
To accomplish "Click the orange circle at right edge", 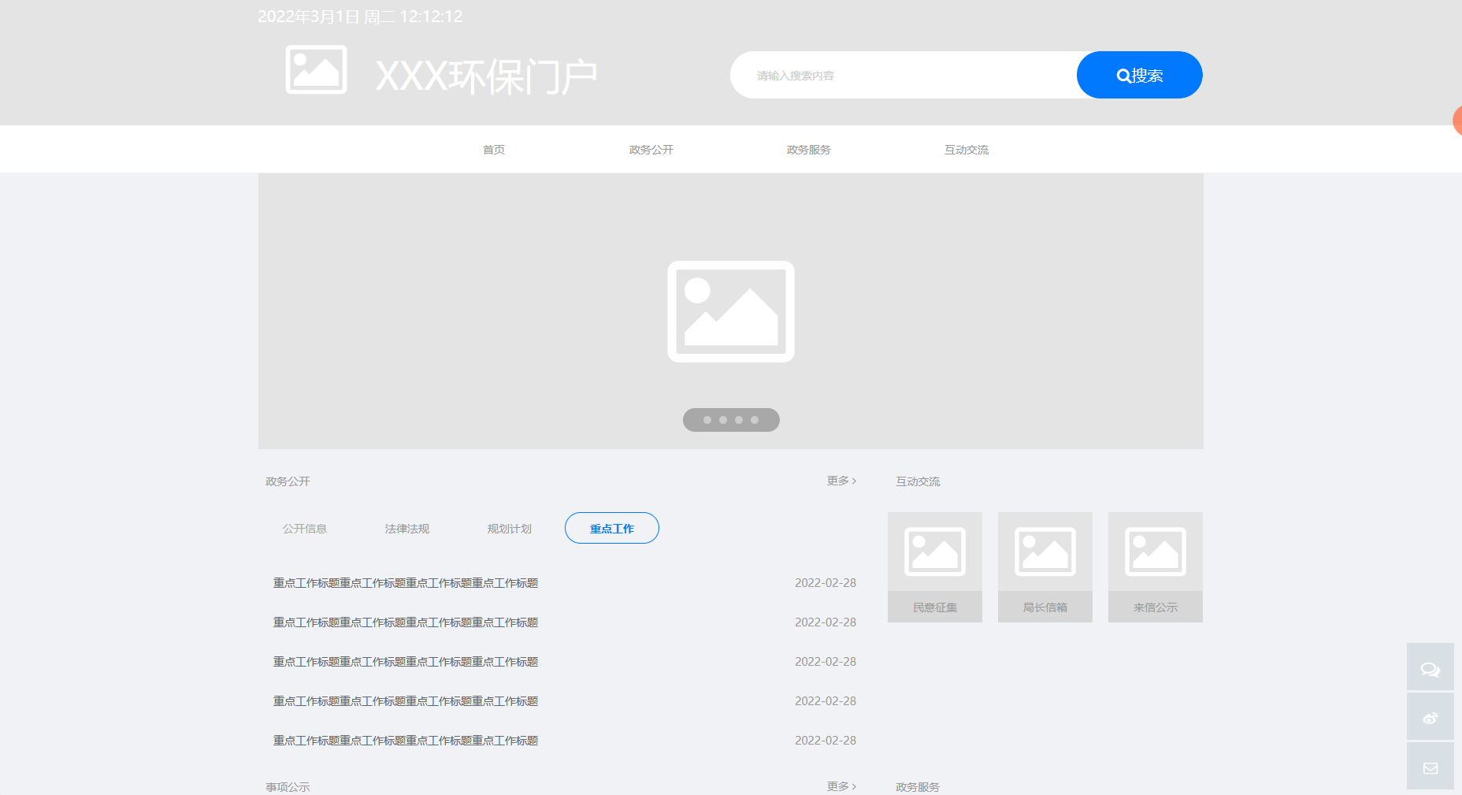I will [1457, 121].
